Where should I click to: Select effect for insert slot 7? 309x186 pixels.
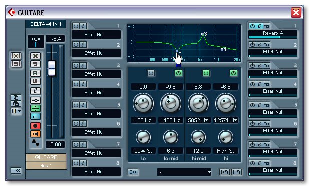(x=96, y=153)
